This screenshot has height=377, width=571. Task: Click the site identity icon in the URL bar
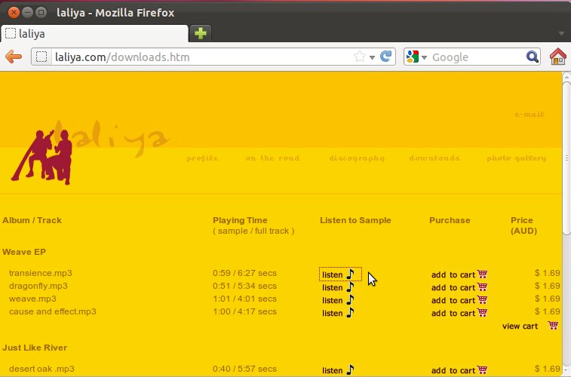click(41, 57)
